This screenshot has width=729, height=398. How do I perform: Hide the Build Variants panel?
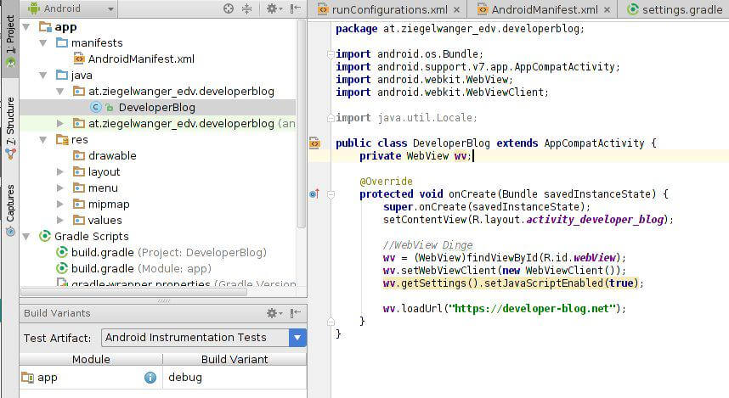coord(294,313)
